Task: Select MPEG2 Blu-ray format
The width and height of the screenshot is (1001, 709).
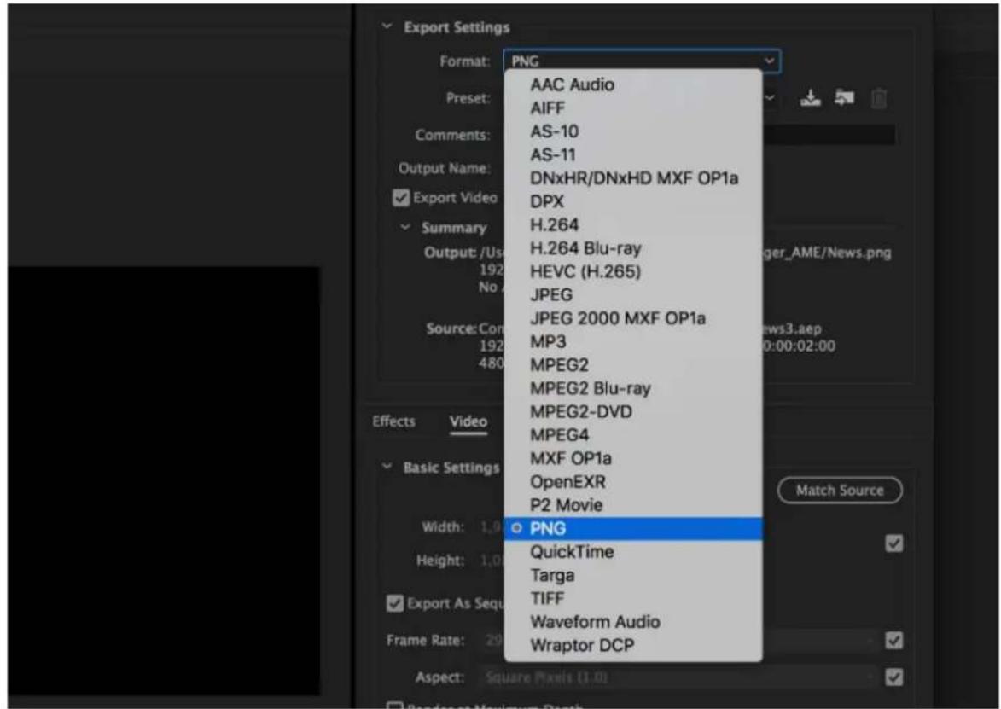Action: pyautogui.click(x=633, y=389)
